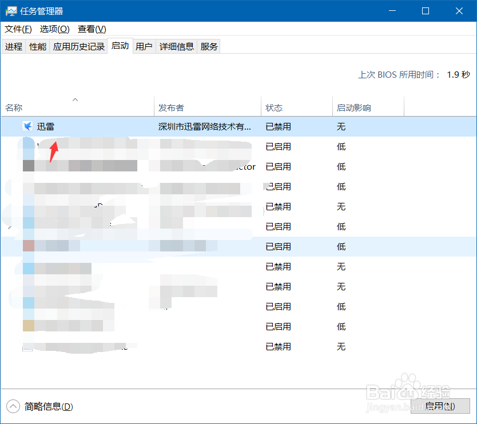
Task: Click the 迅雷 bird icon
Action: 27,126
